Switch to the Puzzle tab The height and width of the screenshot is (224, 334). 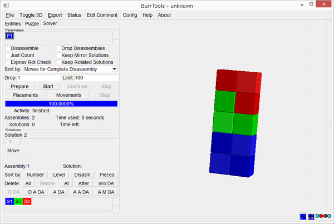click(32, 23)
